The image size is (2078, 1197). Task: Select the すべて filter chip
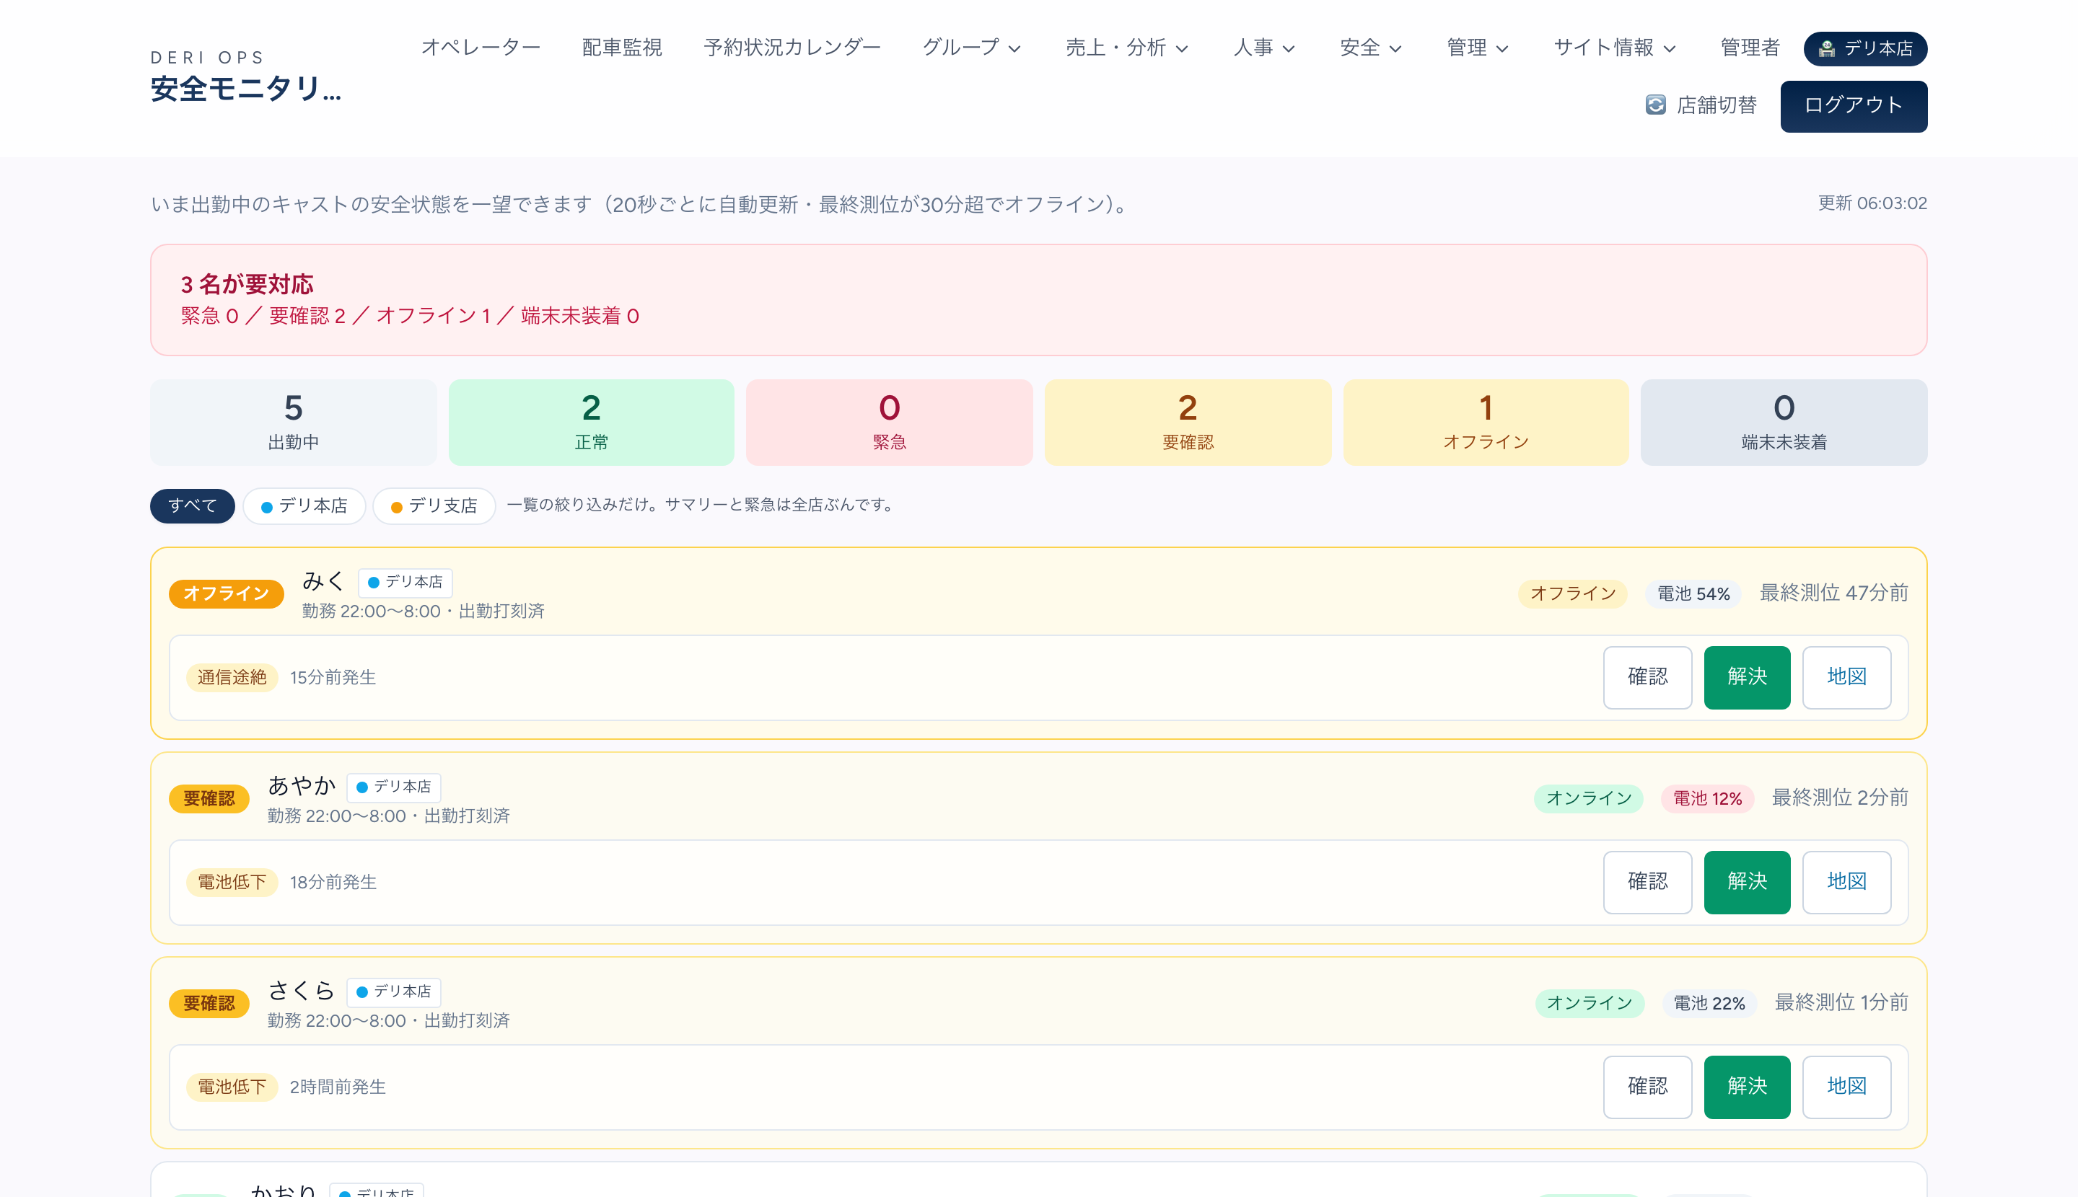pyautogui.click(x=193, y=505)
